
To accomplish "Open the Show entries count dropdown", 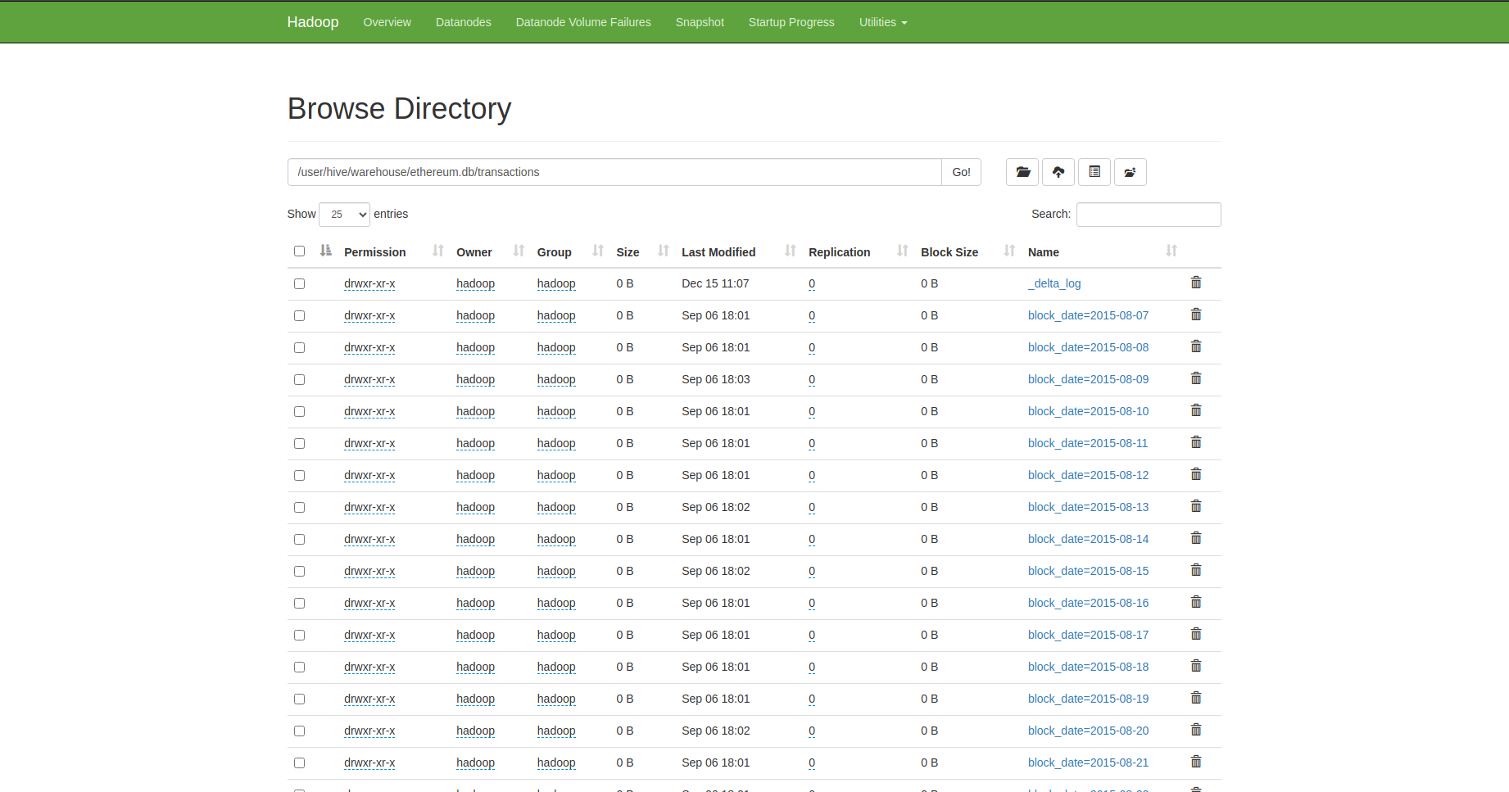I will [344, 215].
